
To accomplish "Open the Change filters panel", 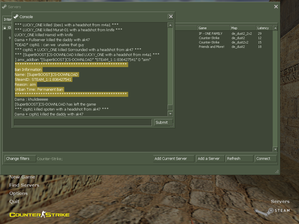I will 20,159.
